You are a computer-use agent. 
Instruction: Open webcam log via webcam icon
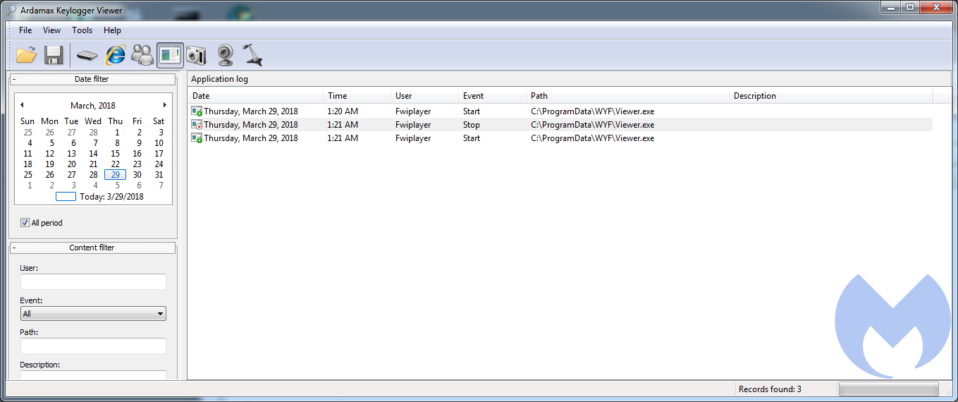225,55
